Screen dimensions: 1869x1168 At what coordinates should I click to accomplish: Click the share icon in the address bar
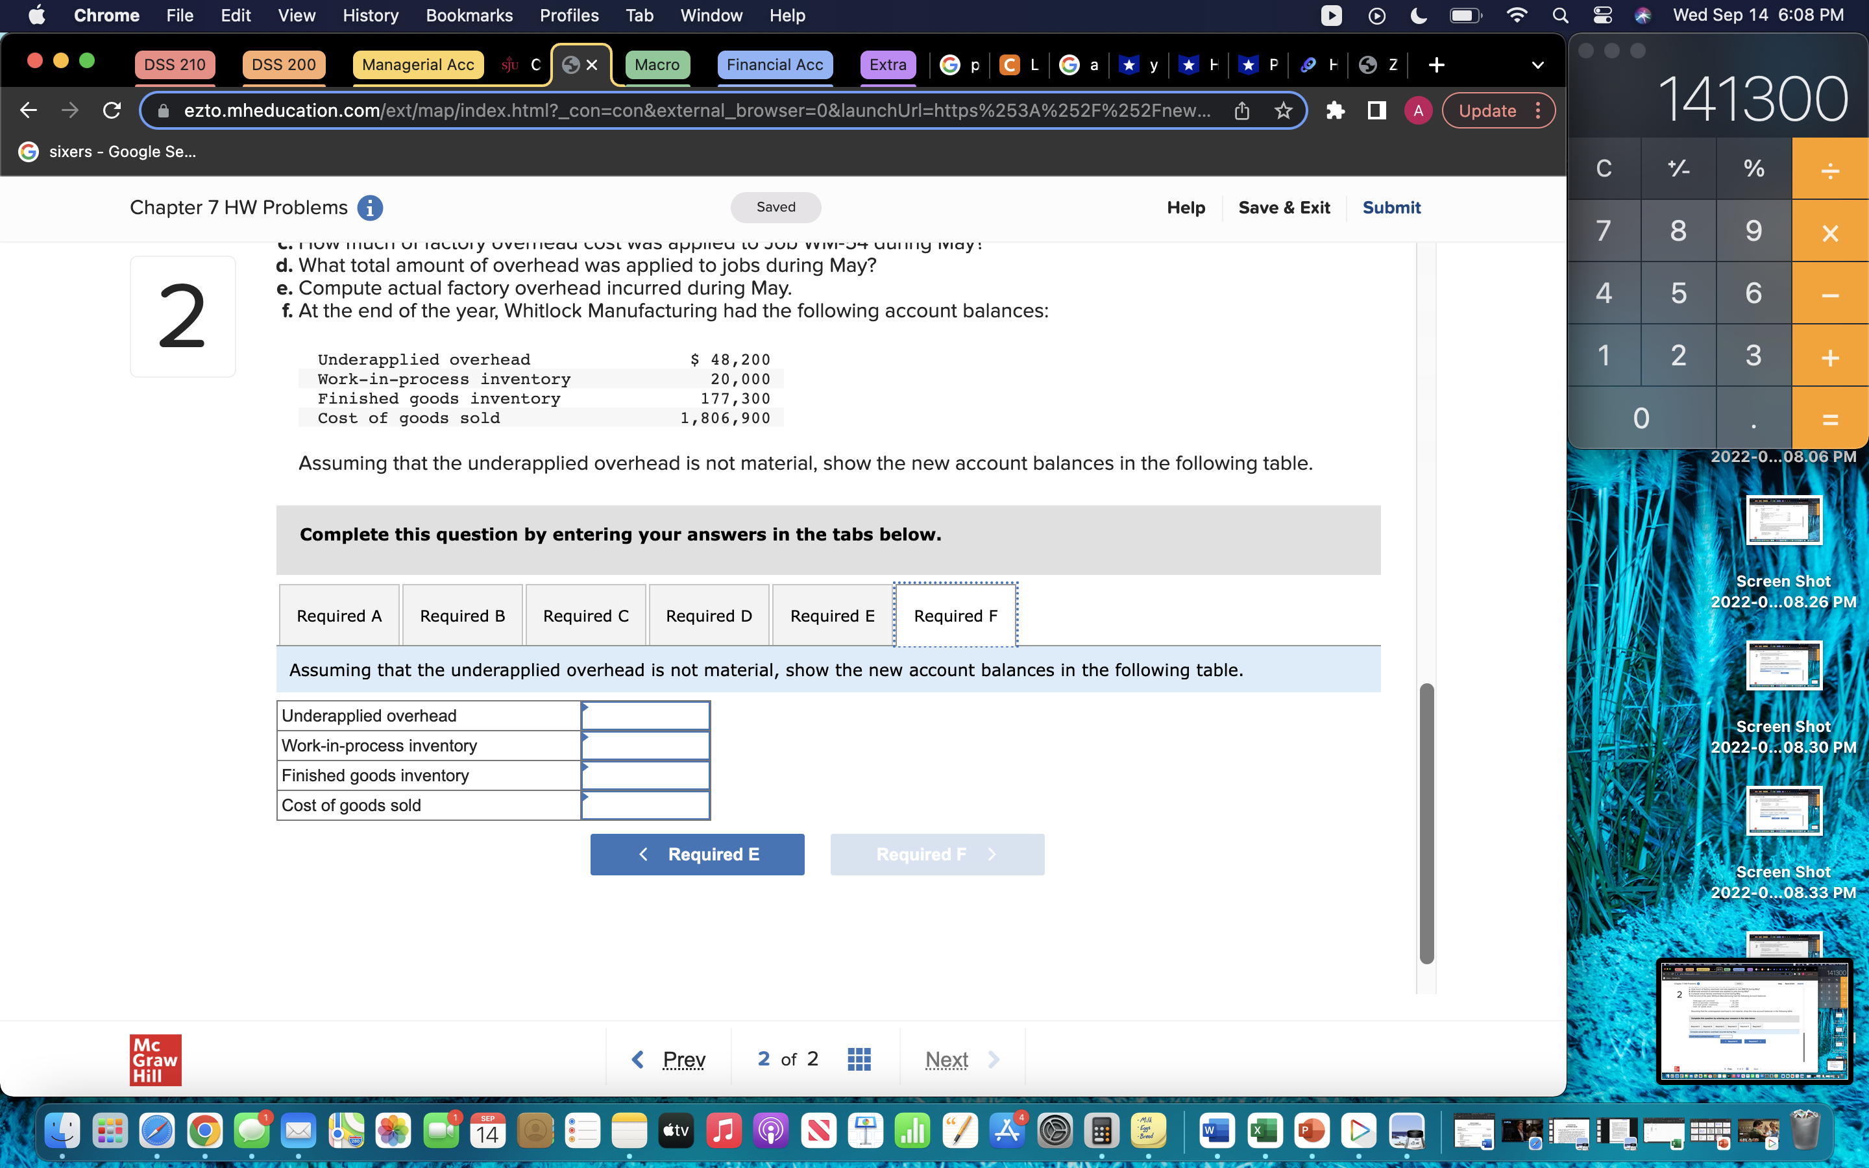(x=1241, y=110)
